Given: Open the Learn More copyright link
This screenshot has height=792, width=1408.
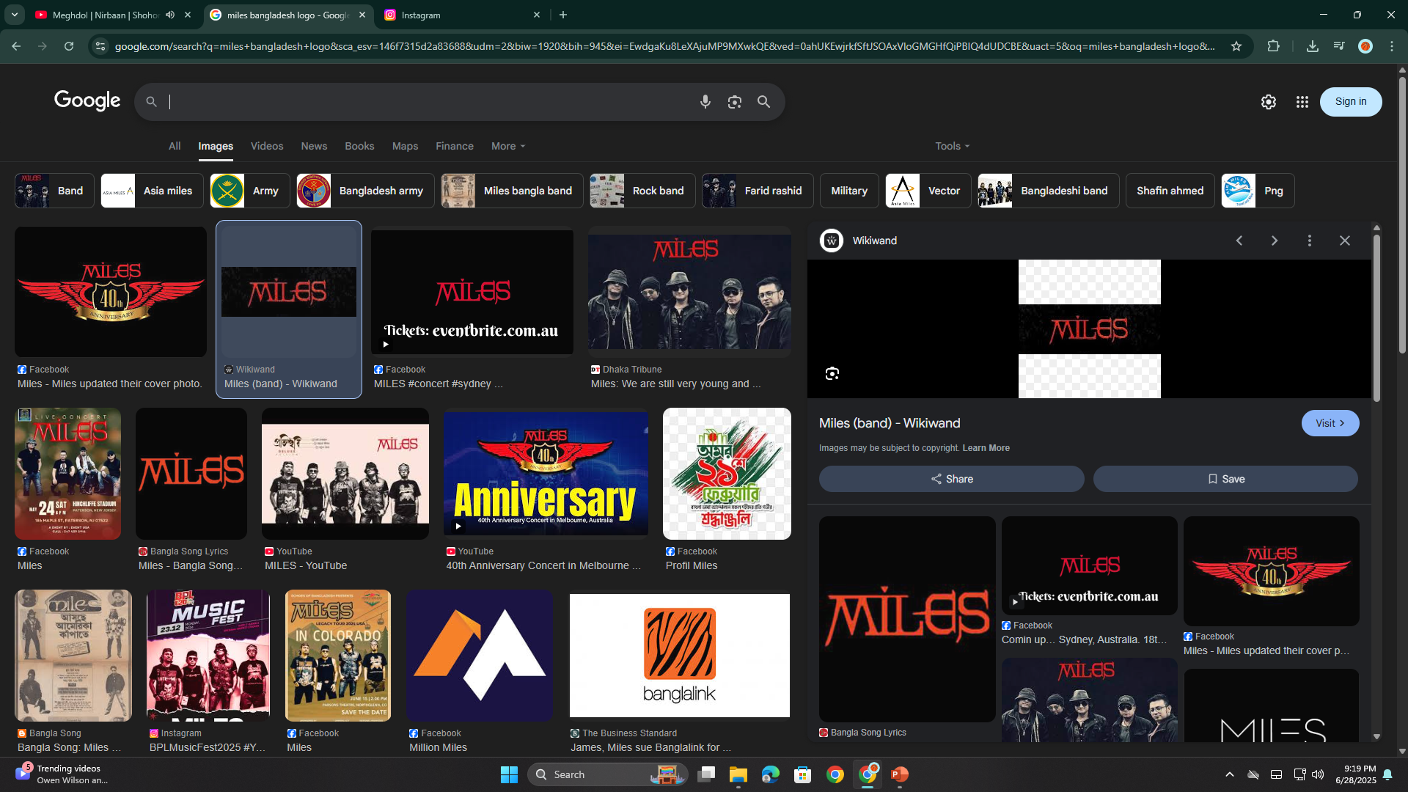Looking at the screenshot, I should pos(986,448).
